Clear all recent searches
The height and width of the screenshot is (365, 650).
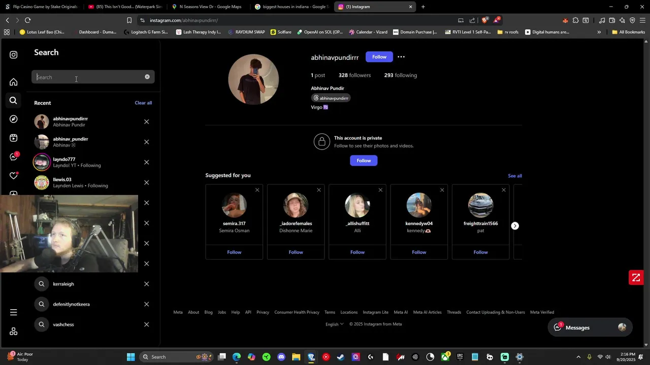(x=143, y=103)
